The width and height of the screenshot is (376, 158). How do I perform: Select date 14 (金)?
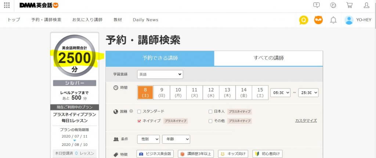point(244,92)
